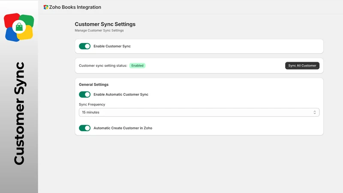The image size is (343, 193).
Task: Click the Customer sync setting status label
Action: (103, 66)
